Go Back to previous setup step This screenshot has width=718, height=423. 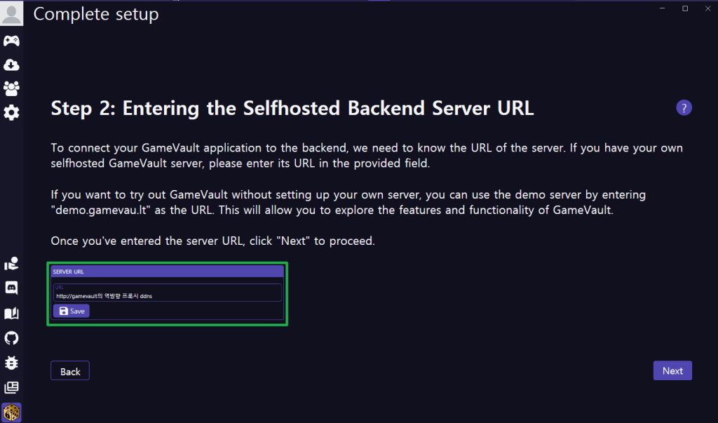tap(70, 371)
